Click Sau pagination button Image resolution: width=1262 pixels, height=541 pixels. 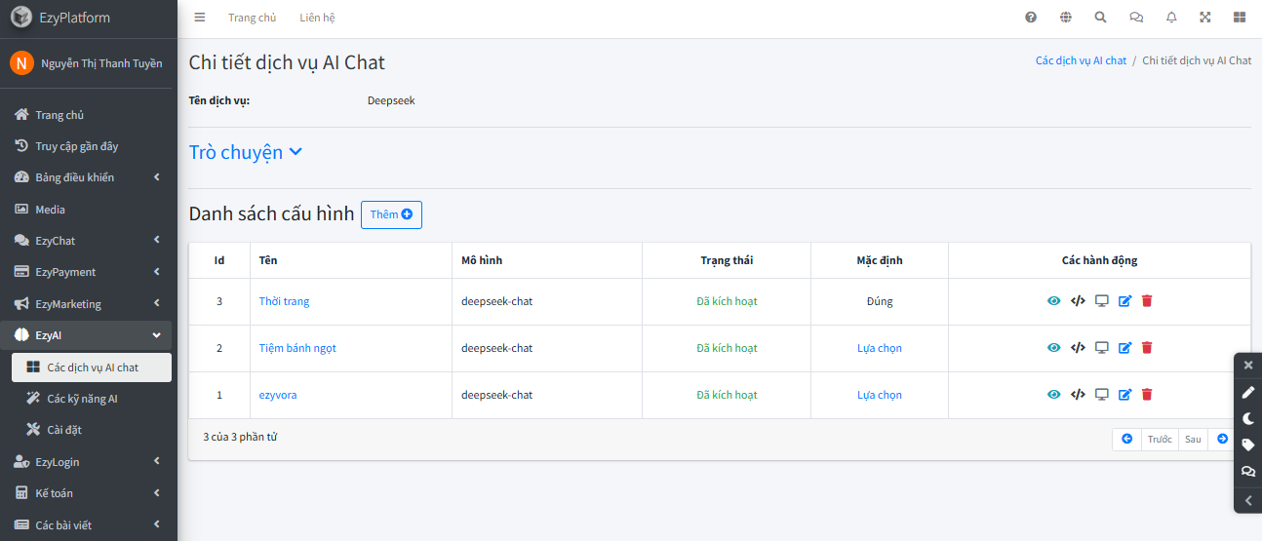(1193, 440)
